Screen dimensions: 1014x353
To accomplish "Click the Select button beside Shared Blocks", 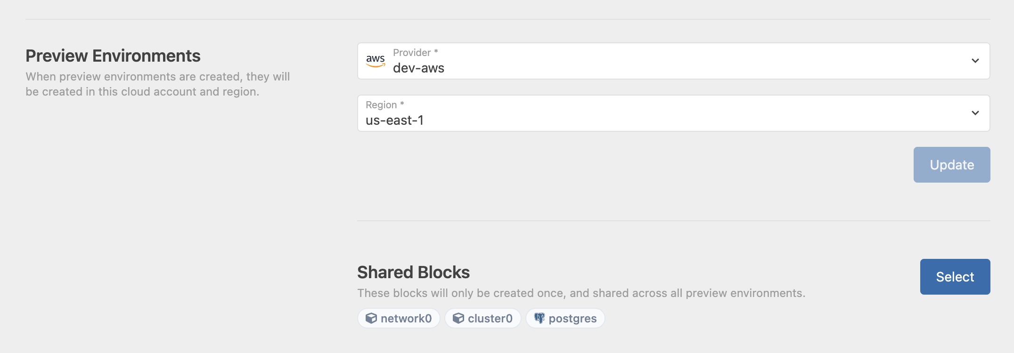I will 955,276.
